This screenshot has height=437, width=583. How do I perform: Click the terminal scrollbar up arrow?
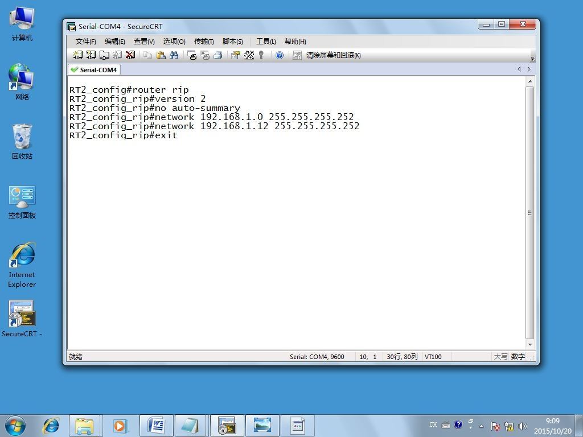530,81
